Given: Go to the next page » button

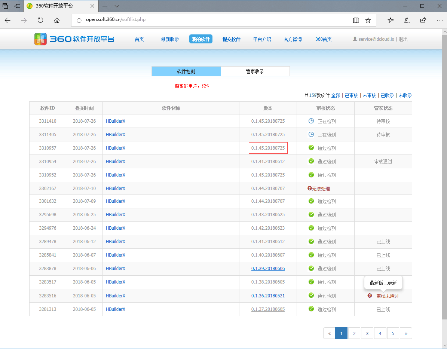Looking at the screenshot, I should pyautogui.click(x=406, y=333).
